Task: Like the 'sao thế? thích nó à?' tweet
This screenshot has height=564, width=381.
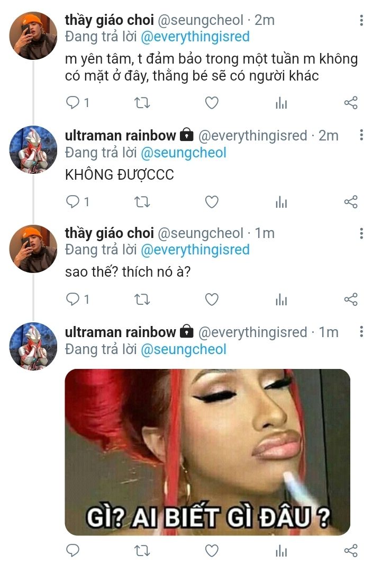Action: (x=212, y=299)
